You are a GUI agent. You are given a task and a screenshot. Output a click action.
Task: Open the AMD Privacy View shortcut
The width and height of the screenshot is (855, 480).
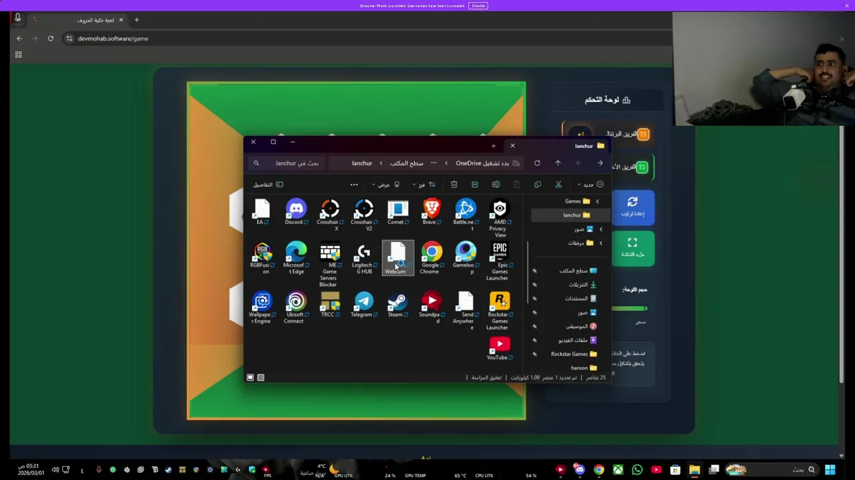pyautogui.click(x=500, y=219)
